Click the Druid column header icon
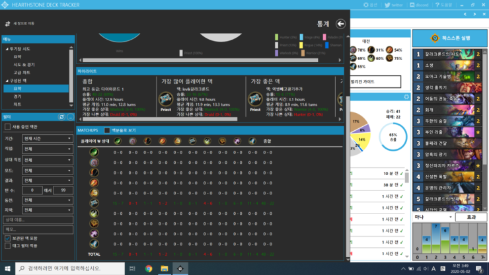 click(x=133, y=141)
